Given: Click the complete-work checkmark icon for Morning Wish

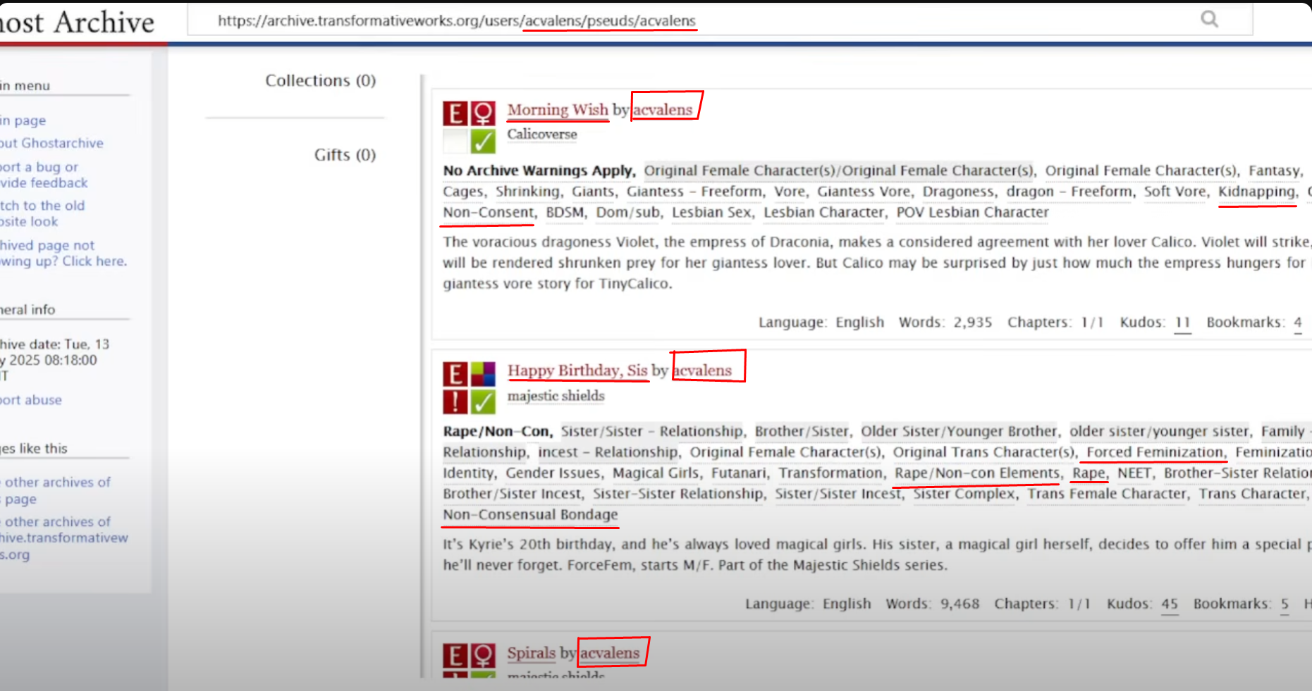Looking at the screenshot, I should point(483,141).
